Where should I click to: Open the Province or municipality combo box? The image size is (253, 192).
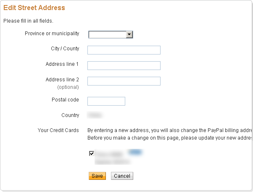(x=108, y=34)
